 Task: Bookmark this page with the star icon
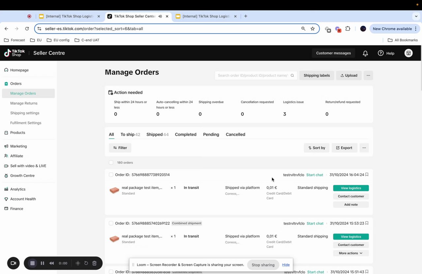click(313, 29)
